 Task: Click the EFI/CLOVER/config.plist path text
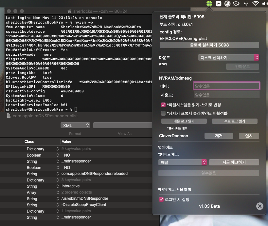tap(183, 39)
